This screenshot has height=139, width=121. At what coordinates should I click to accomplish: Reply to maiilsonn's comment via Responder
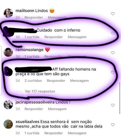[x=34, y=18]
